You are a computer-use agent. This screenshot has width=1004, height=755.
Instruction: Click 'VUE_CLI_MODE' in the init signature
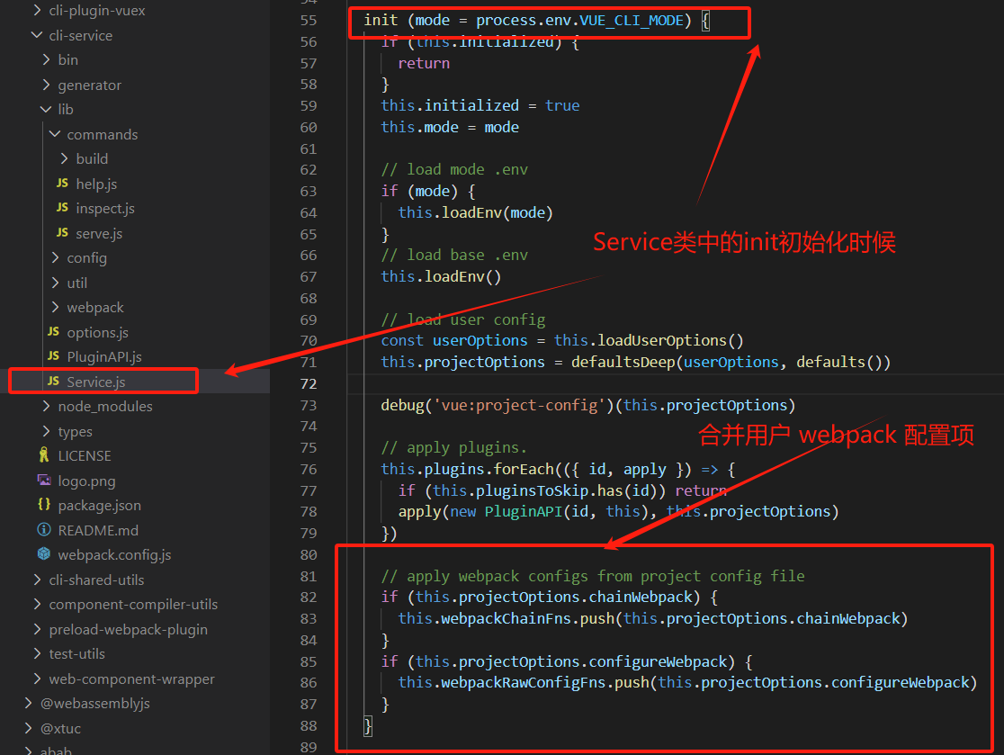(x=632, y=21)
